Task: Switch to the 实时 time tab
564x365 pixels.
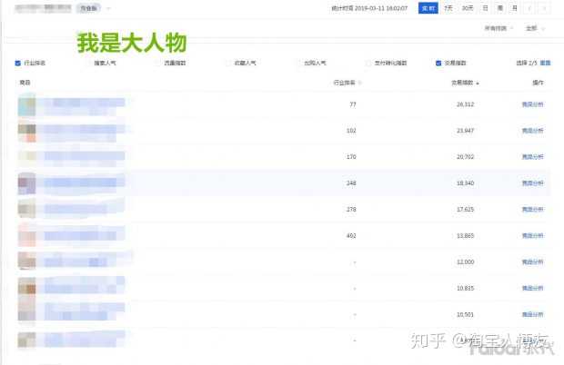Action: click(x=427, y=8)
